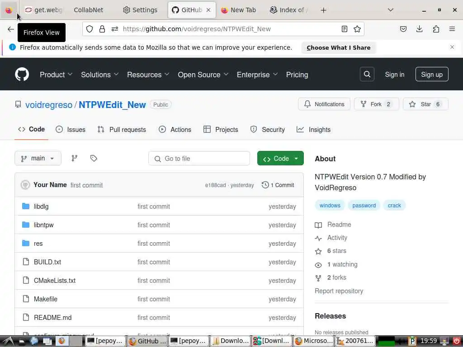Click the windows topic tag

click(330, 206)
